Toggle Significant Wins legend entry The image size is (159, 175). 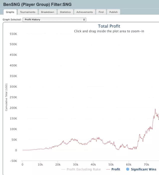coord(143,169)
